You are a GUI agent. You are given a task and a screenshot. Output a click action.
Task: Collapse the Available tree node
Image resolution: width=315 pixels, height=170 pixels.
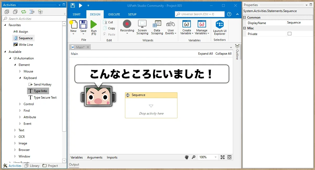[5, 52]
